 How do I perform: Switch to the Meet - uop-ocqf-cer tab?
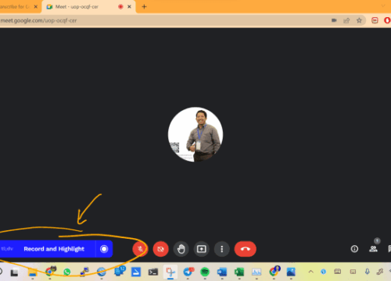point(84,7)
